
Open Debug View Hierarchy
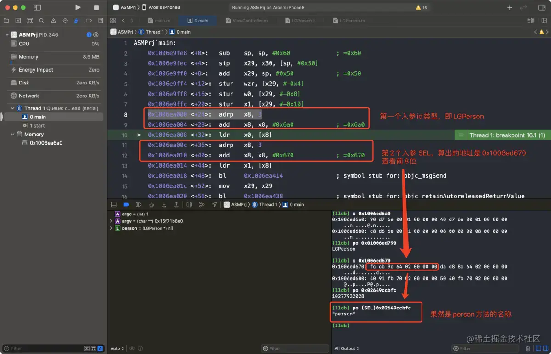point(189,205)
